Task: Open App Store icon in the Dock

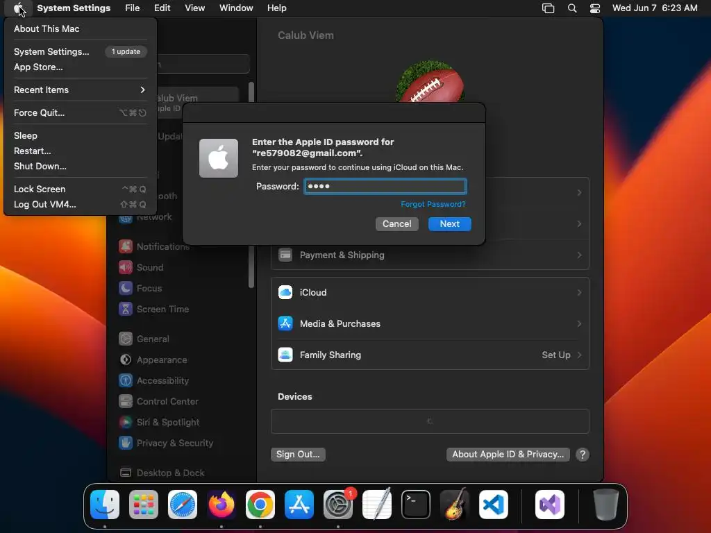Action: click(299, 505)
